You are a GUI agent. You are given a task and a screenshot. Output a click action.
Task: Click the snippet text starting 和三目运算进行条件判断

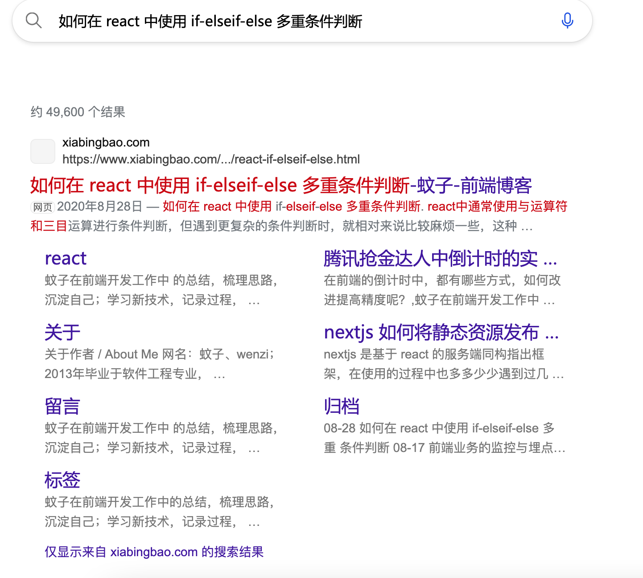click(281, 226)
